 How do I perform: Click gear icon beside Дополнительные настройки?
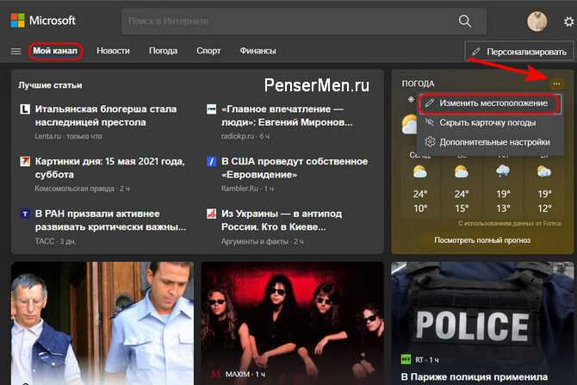click(x=430, y=142)
